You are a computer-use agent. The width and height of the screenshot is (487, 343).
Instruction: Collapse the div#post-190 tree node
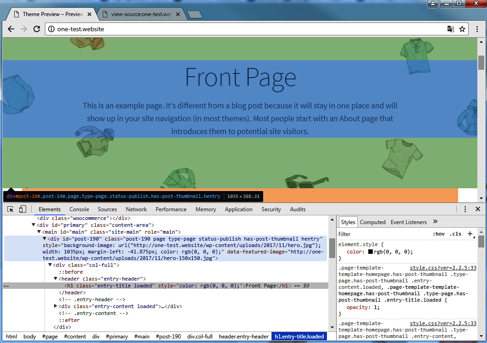click(44, 238)
